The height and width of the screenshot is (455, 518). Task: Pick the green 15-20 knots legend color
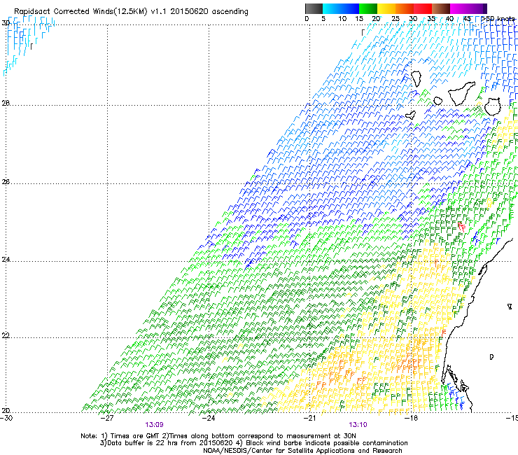point(368,8)
